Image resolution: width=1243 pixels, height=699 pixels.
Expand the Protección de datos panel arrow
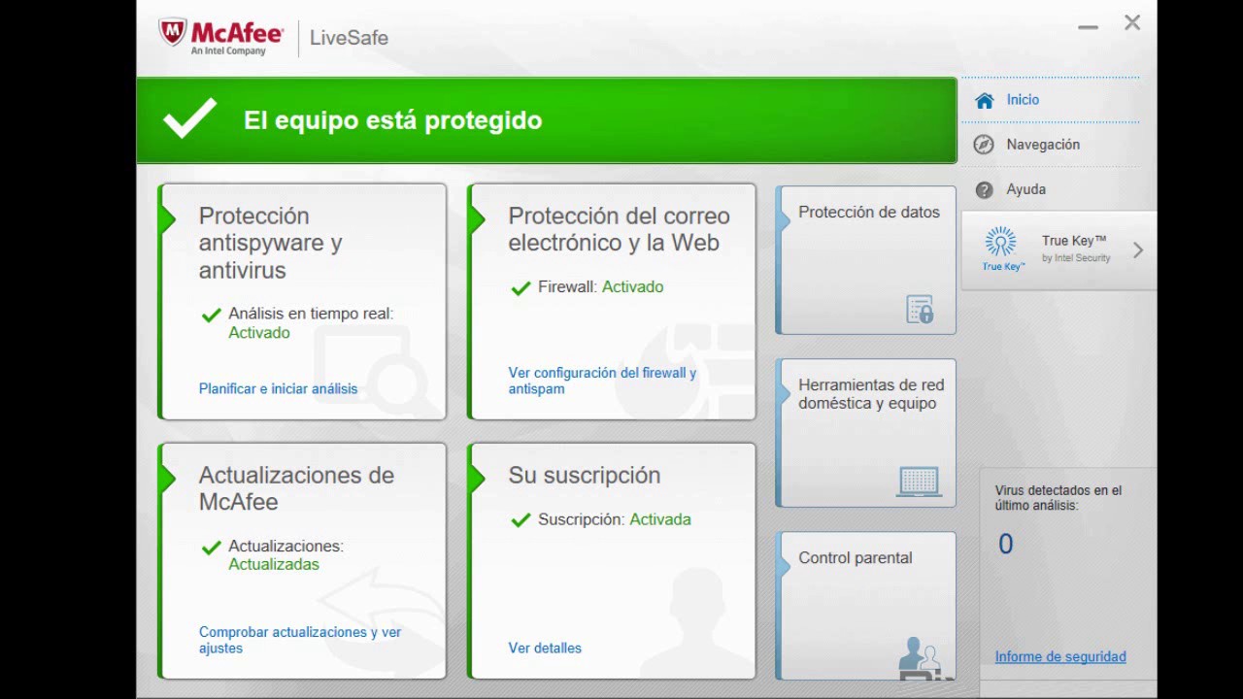(783, 220)
